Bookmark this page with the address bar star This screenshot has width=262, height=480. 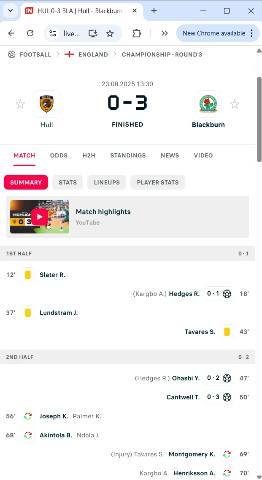pos(110,33)
